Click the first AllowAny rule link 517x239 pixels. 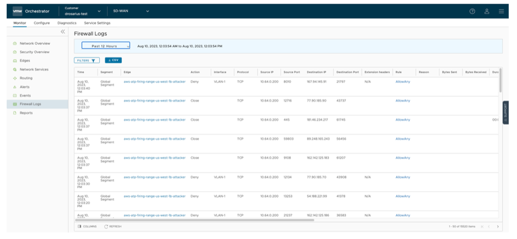point(402,82)
